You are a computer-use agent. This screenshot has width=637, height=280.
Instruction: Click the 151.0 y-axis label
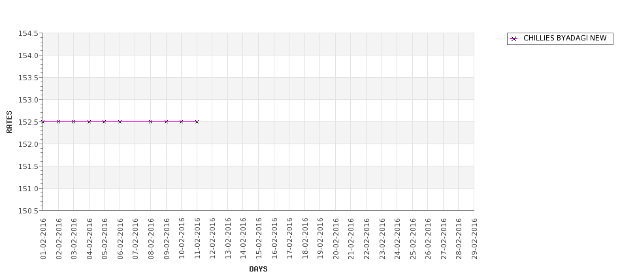pyautogui.click(x=28, y=188)
